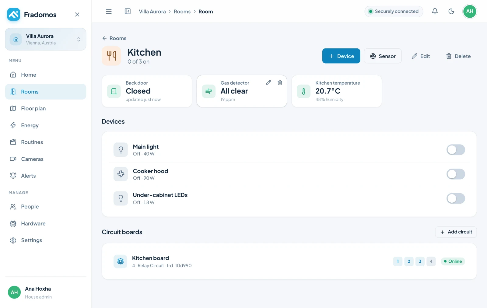This screenshot has width=487, height=308.
Task: Open People under Manage
Action: click(46, 207)
